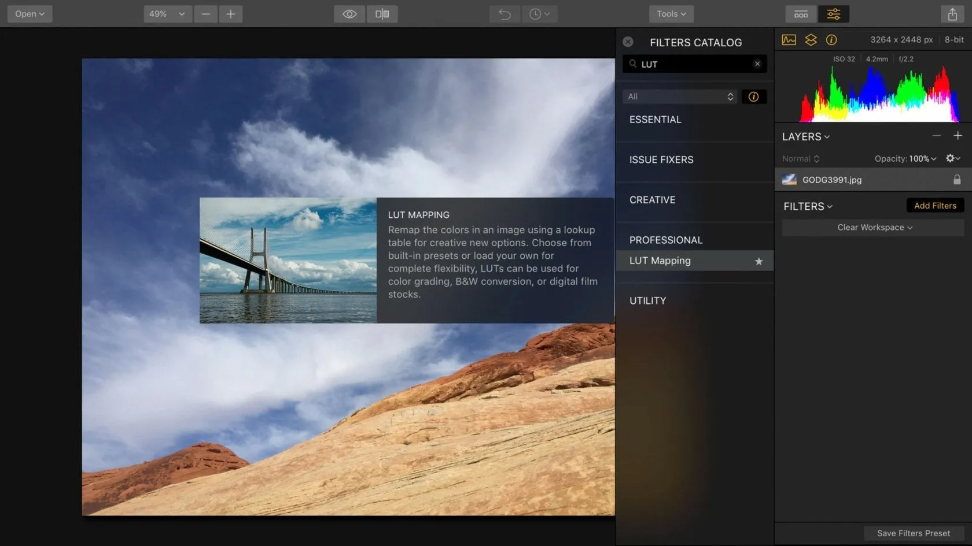
Task: Click the layers stack icon
Action: click(x=811, y=40)
